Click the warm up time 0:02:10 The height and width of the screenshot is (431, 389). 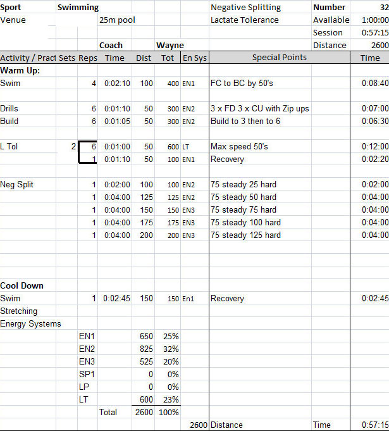117,84
